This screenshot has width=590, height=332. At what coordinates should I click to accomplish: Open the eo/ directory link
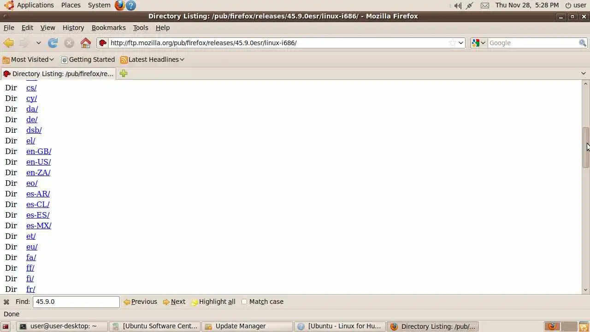point(32,183)
